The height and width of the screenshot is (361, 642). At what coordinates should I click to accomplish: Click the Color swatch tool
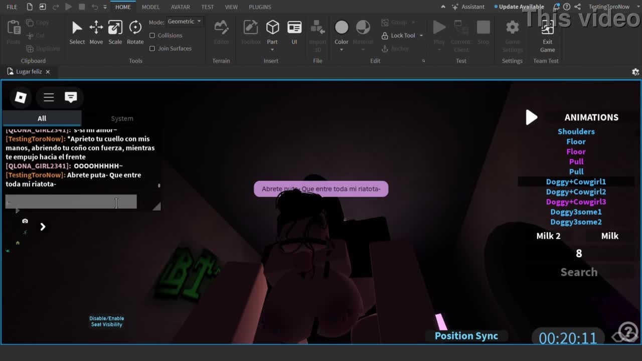coord(342,28)
